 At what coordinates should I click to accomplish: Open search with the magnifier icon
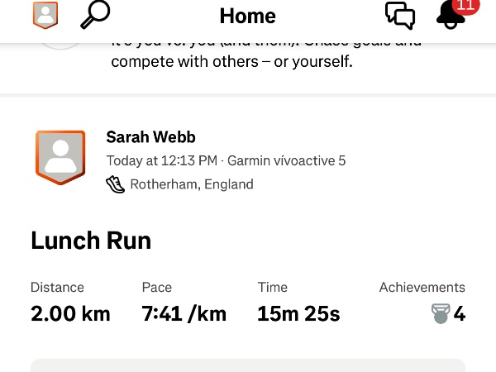[x=94, y=15]
